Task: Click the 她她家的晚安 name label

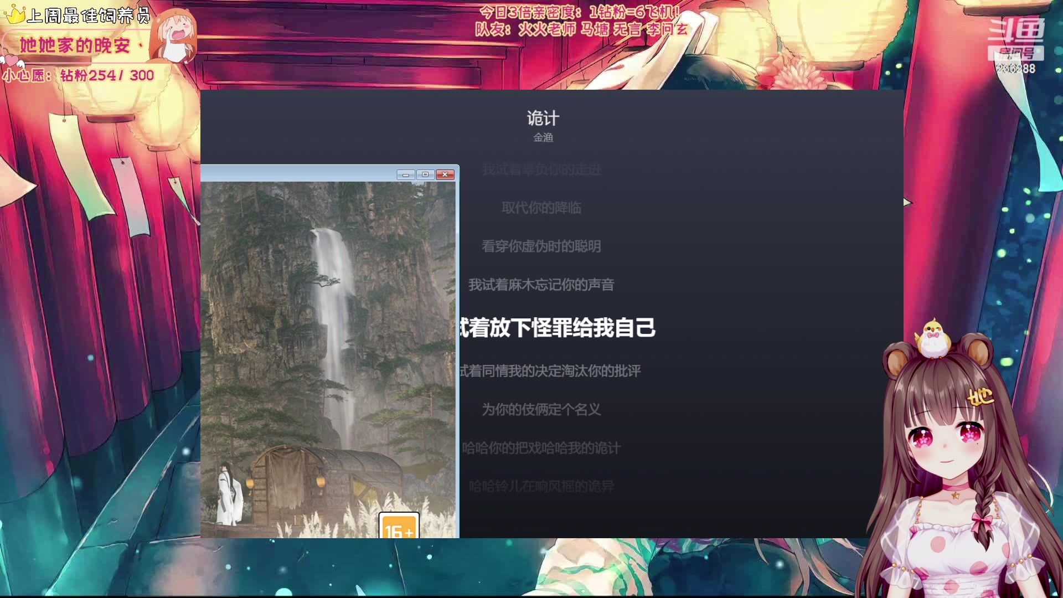Action: [75, 45]
